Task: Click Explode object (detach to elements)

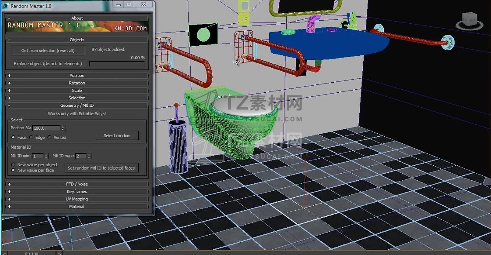Action: tap(48, 63)
